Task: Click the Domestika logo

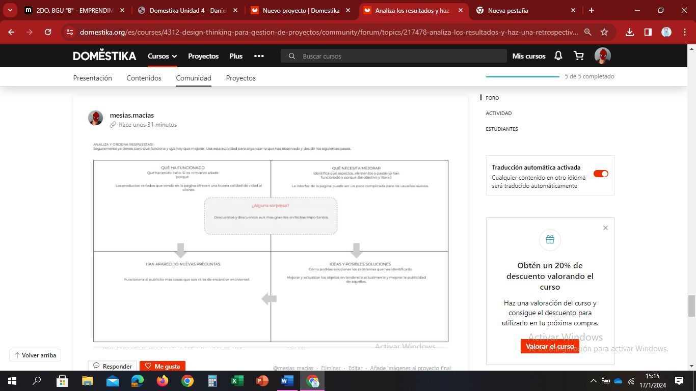Action: point(104,56)
